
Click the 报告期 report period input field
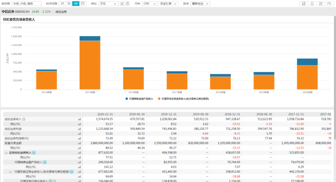(x=26, y=4)
